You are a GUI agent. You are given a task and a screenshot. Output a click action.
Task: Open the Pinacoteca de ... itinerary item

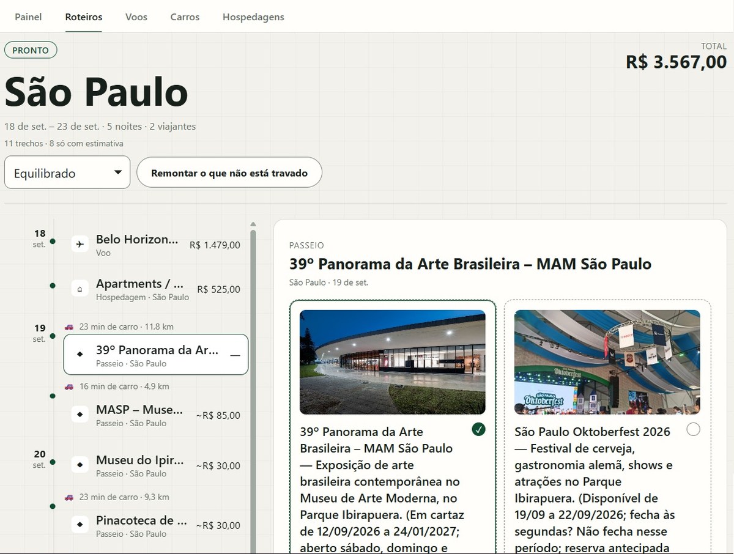coord(156,525)
